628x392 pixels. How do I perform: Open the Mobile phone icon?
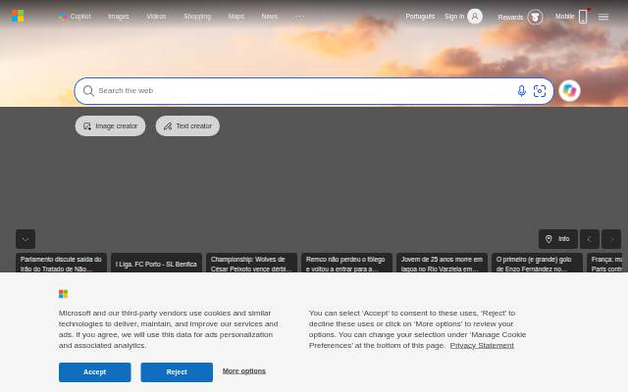(583, 17)
